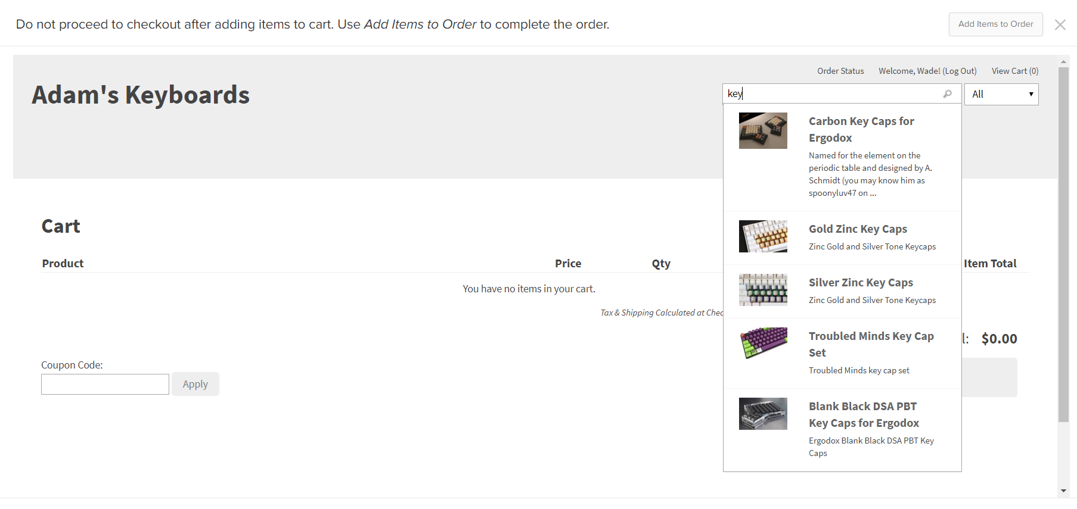Open the Carbon Key Caps product thumbnail
The image size is (1077, 509).
point(763,130)
